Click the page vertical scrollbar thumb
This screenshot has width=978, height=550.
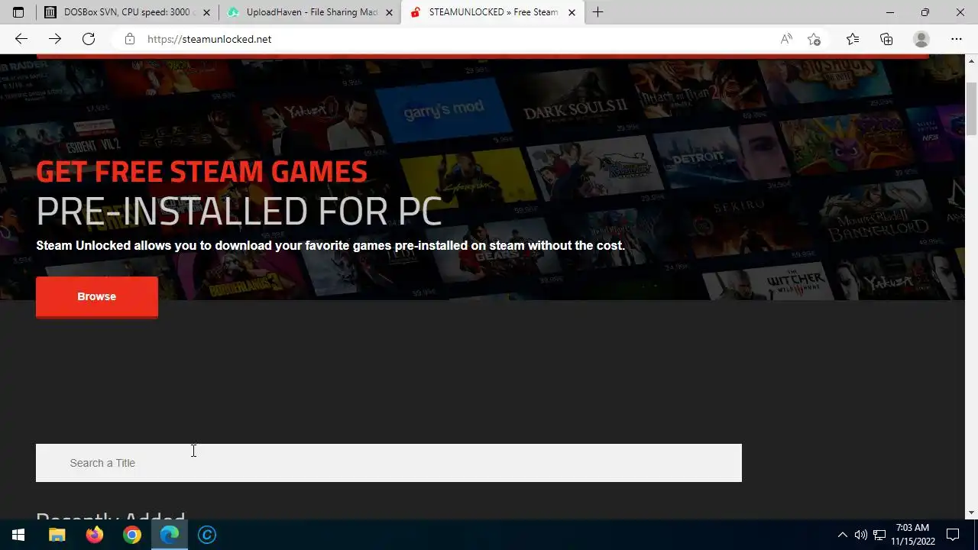coord(971,108)
